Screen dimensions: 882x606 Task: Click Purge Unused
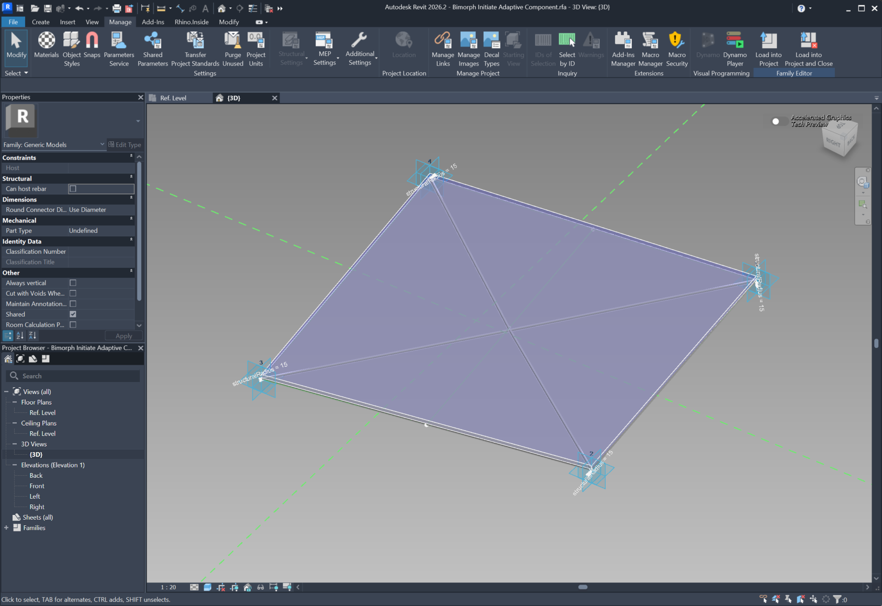[x=233, y=49]
